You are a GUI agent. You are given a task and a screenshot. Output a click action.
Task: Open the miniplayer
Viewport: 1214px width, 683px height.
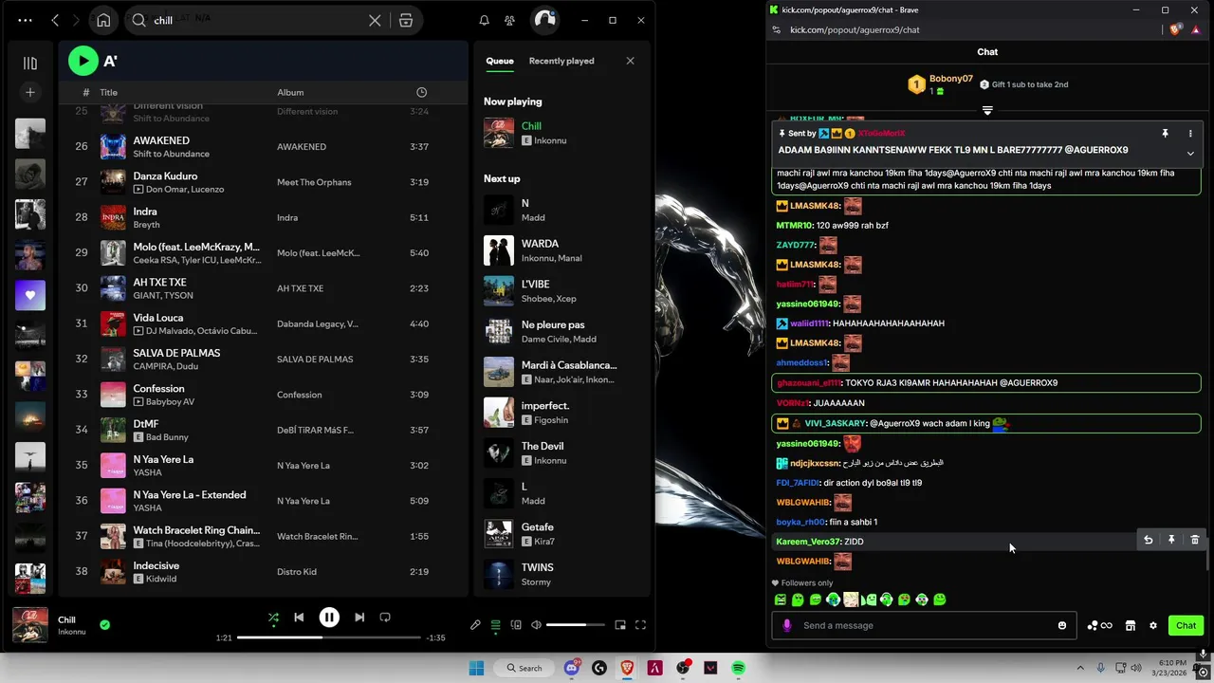[620, 625]
